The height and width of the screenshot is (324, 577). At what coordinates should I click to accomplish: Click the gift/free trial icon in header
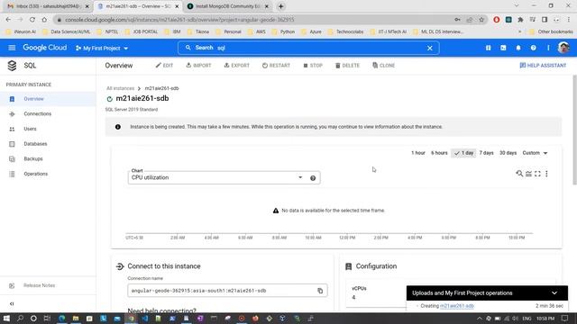(x=488, y=48)
